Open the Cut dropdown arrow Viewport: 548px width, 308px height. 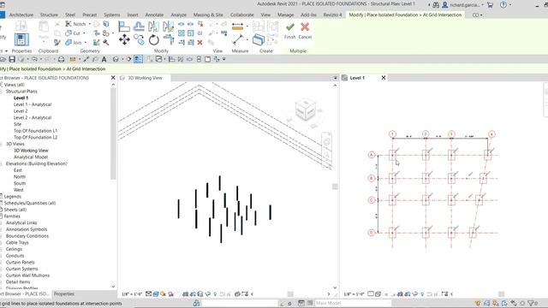click(x=84, y=33)
